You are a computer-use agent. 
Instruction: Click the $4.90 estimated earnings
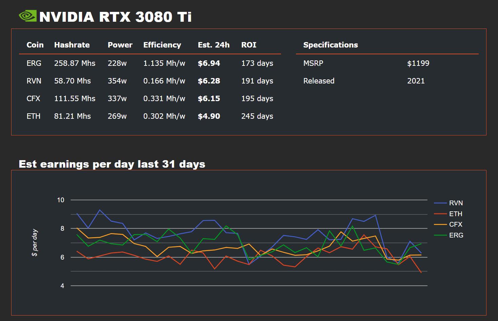(x=209, y=116)
